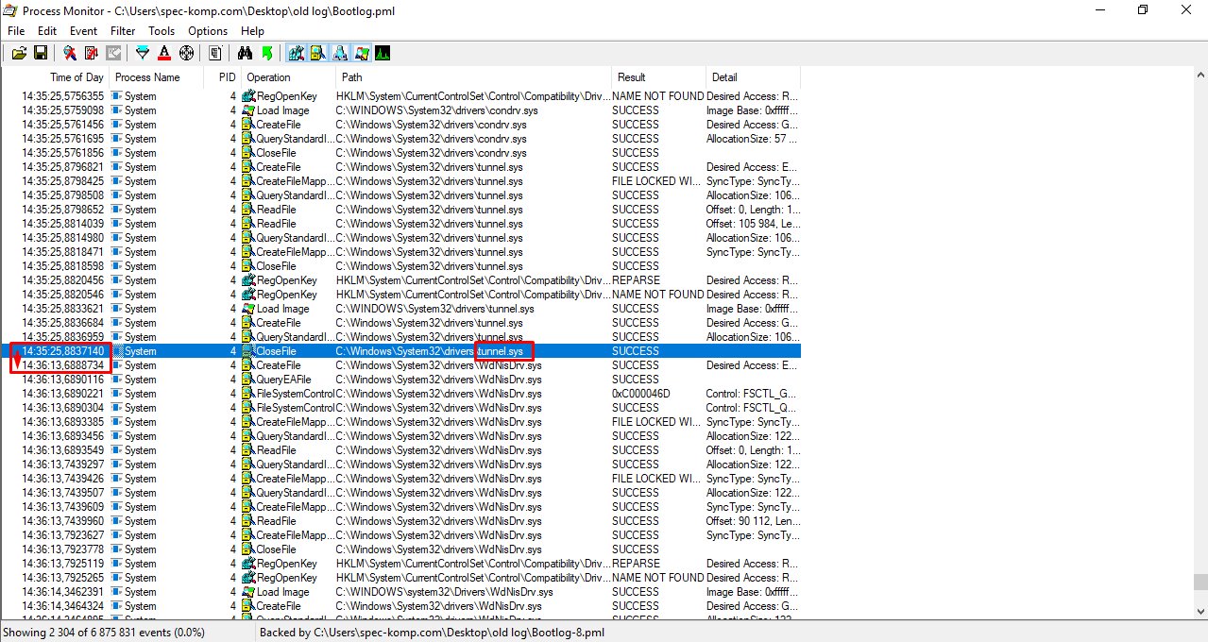Clear the display with the Clear icon
1208x642 pixels.
point(113,54)
